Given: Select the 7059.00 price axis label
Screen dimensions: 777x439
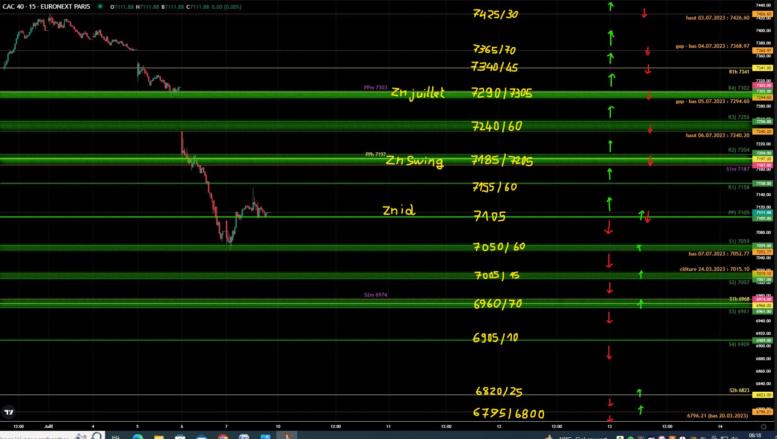Looking at the screenshot, I should pos(764,246).
